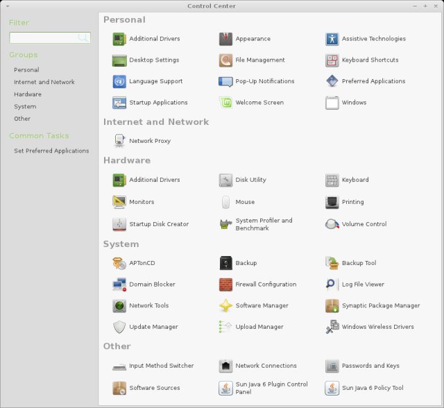The height and width of the screenshot is (408, 444).
Task: Jump to System group in sidebar
Action: 25,106
